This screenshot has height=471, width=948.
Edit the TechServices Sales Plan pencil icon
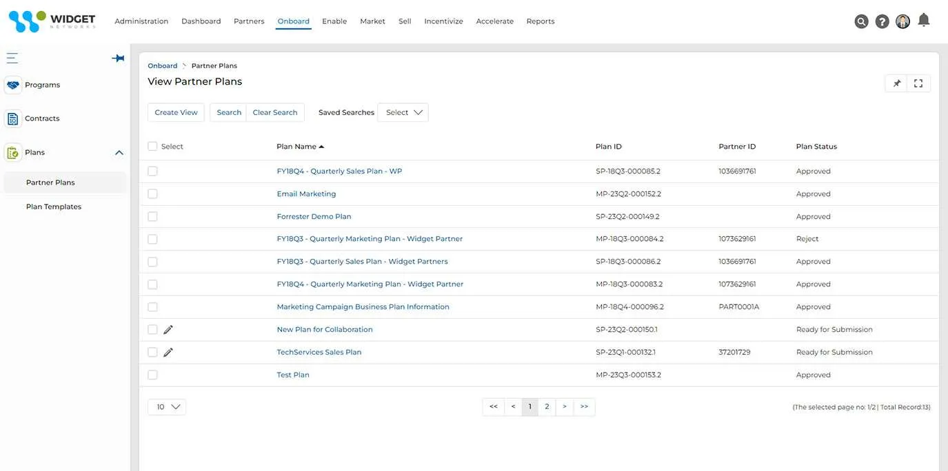[168, 353]
